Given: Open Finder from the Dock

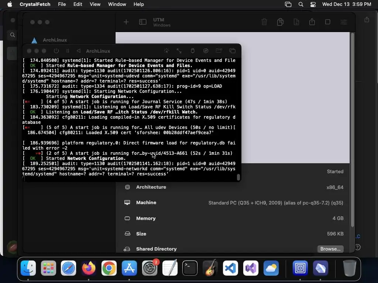Looking at the screenshot, I should [28, 268].
